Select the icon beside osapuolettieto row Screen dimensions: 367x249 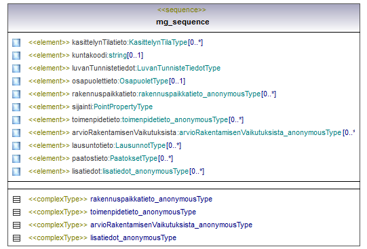click(16, 81)
